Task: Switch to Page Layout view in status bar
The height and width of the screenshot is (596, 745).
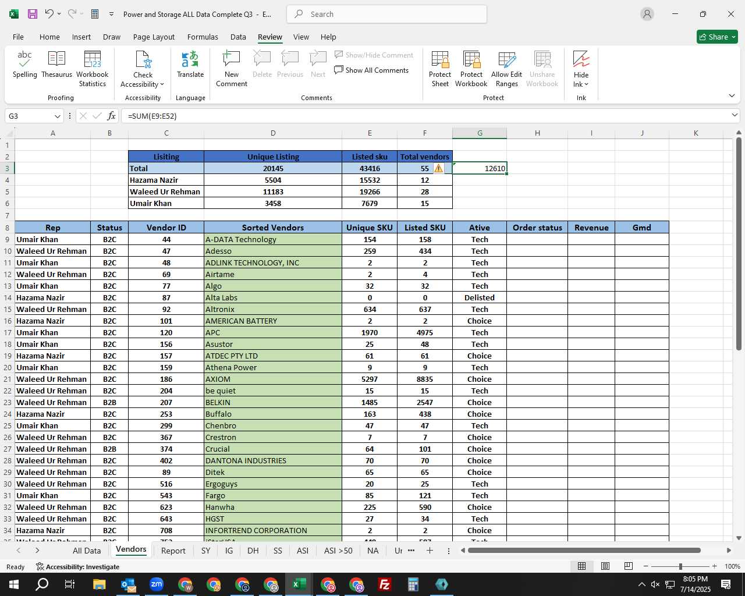Action: pyautogui.click(x=605, y=566)
